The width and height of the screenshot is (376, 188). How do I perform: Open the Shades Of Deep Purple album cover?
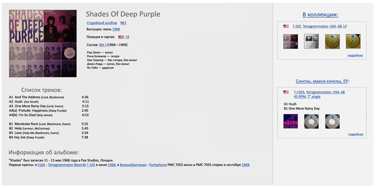click(43, 43)
